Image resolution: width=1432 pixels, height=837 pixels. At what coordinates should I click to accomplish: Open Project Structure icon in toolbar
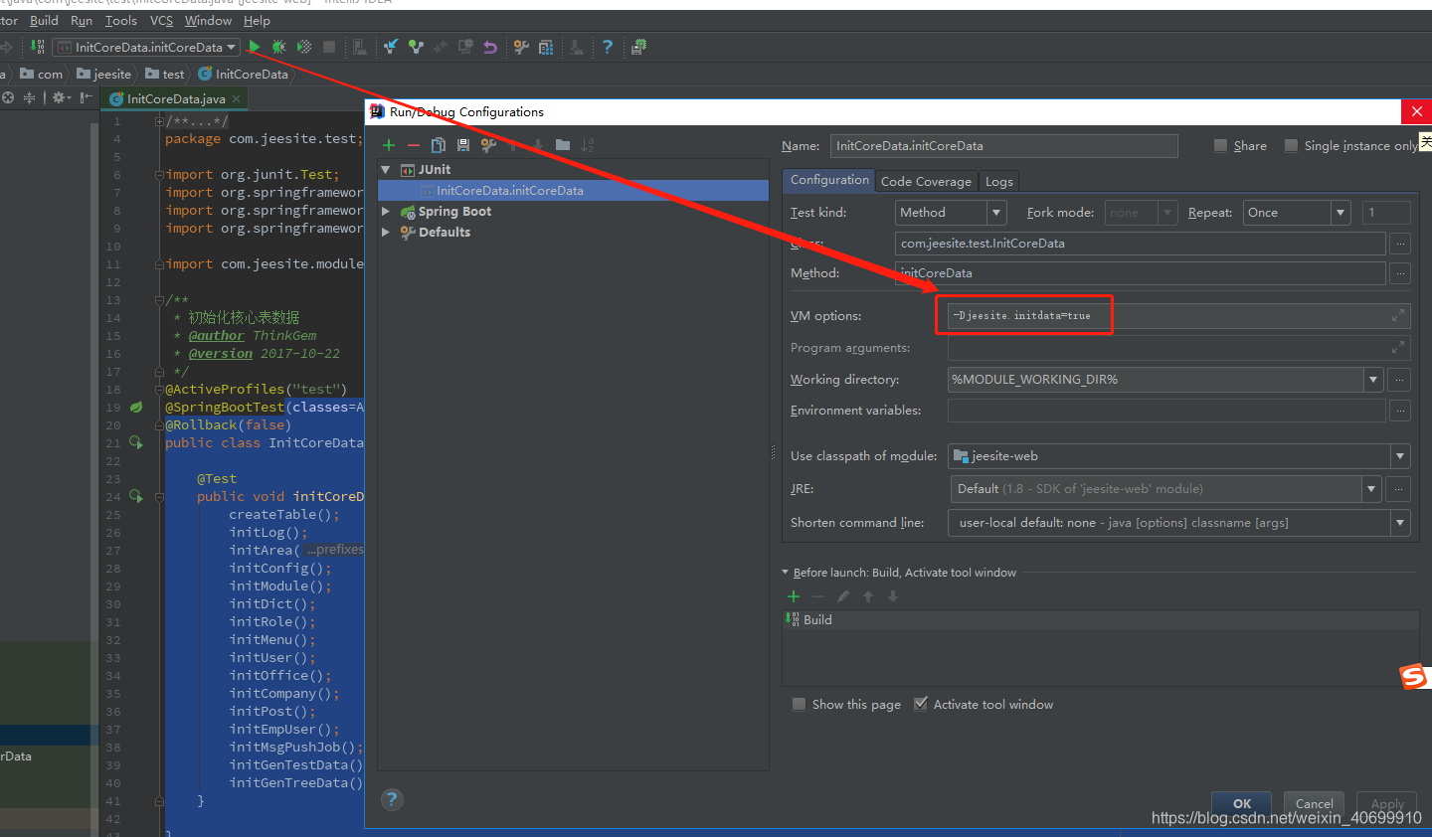point(546,47)
